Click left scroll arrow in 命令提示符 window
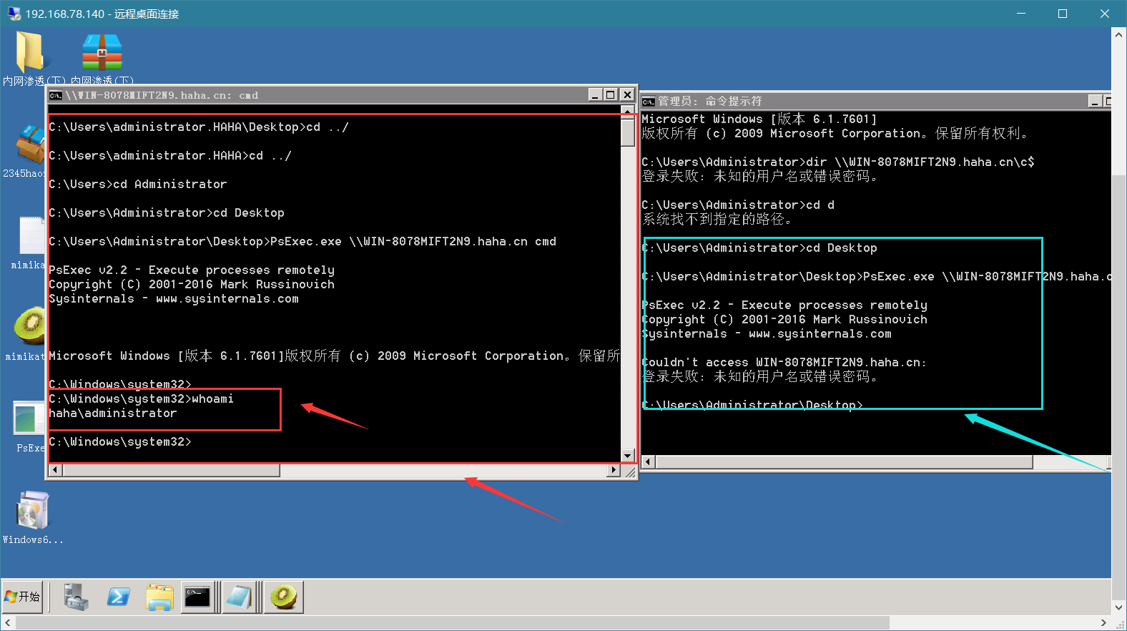The image size is (1127, 631). click(649, 462)
